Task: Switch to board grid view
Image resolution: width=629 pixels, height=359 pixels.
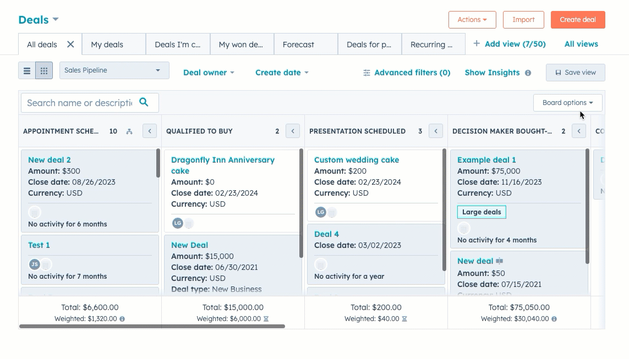Action: (x=44, y=71)
